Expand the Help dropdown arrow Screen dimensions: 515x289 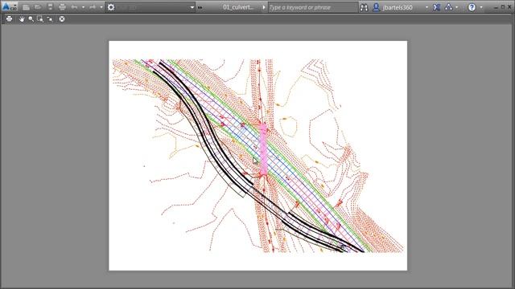click(x=481, y=7)
